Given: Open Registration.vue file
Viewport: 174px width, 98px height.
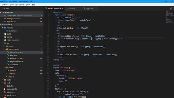Looking at the screenshot, I should [17, 62].
